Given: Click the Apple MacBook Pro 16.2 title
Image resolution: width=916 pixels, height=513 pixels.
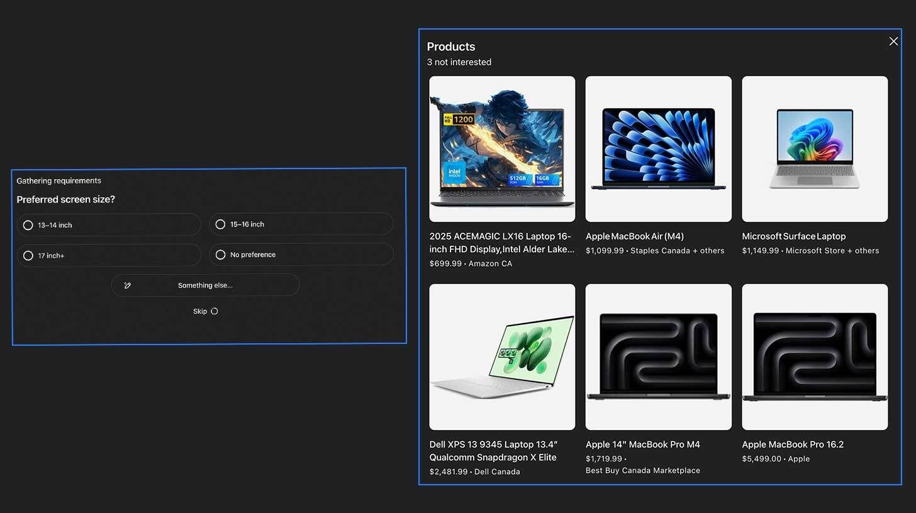Looking at the screenshot, I should point(793,444).
